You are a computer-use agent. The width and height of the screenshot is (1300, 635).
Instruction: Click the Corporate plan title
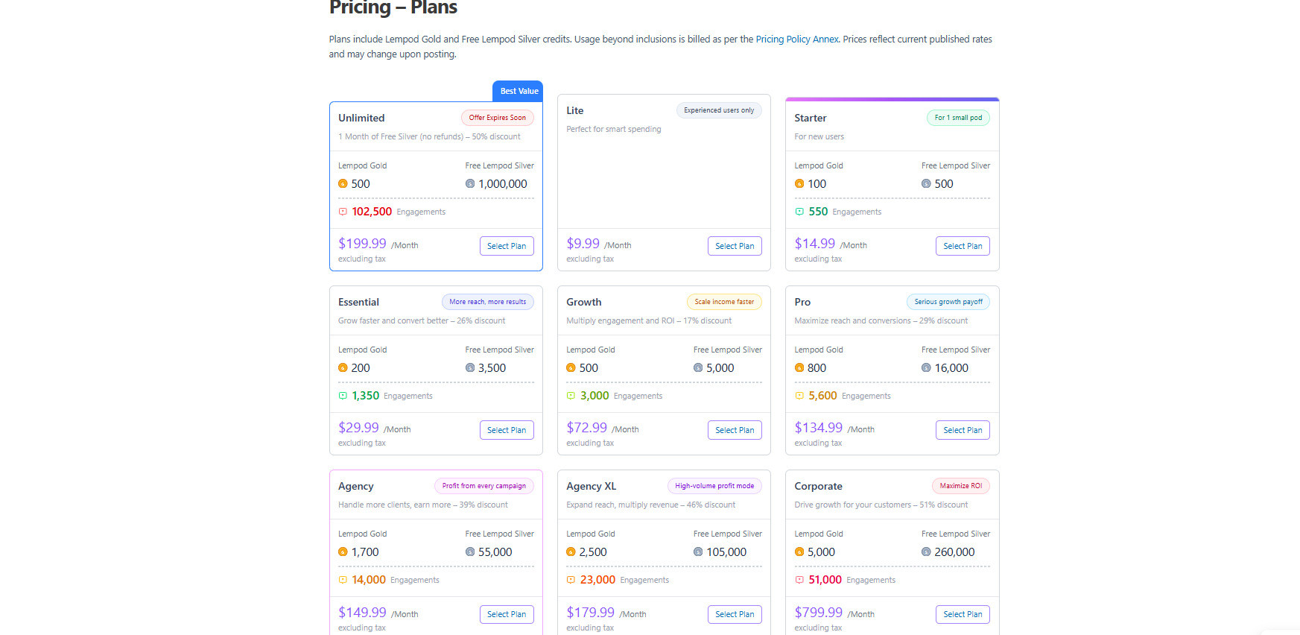[x=818, y=486]
